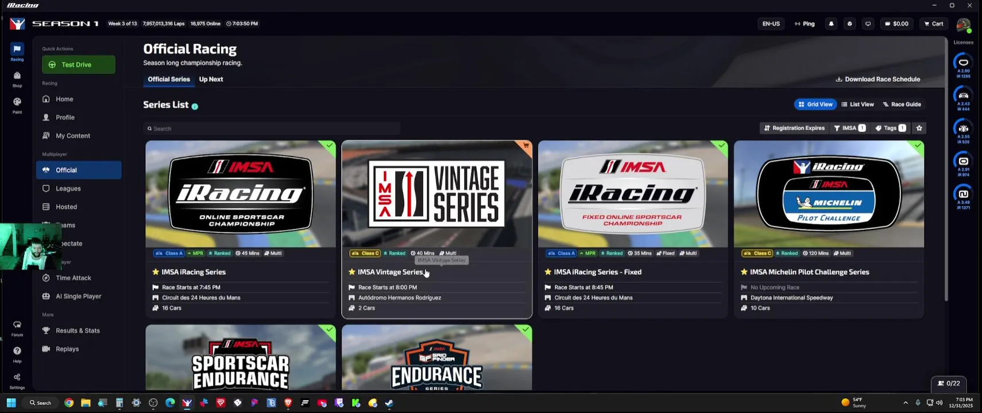982x413 pixels.
Task: Click the series Search field
Action: 272,128
